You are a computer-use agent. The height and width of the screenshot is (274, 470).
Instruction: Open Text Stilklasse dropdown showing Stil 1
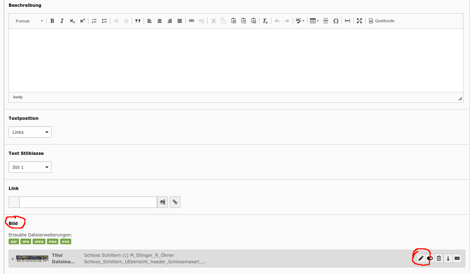(30, 167)
